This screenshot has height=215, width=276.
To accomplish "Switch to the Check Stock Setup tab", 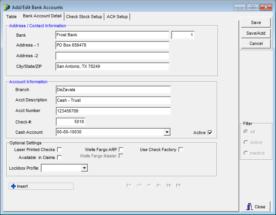I will [84, 17].
